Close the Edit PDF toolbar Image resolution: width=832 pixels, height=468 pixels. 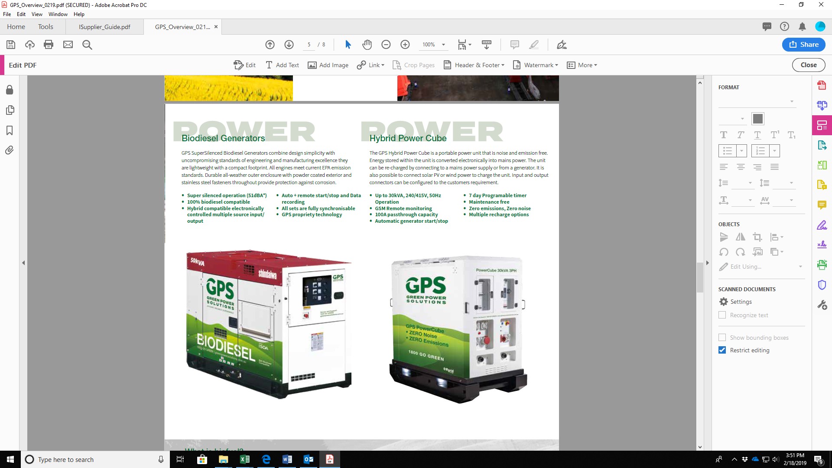point(809,65)
